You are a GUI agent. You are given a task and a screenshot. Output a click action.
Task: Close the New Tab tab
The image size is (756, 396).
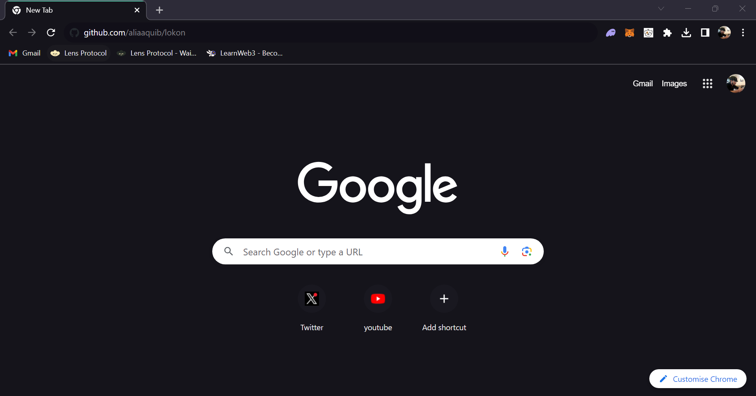coord(137,10)
